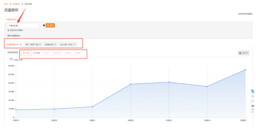The image size is (256, 132).
Task: Click the keyword search input field
Action: pos(23,26)
